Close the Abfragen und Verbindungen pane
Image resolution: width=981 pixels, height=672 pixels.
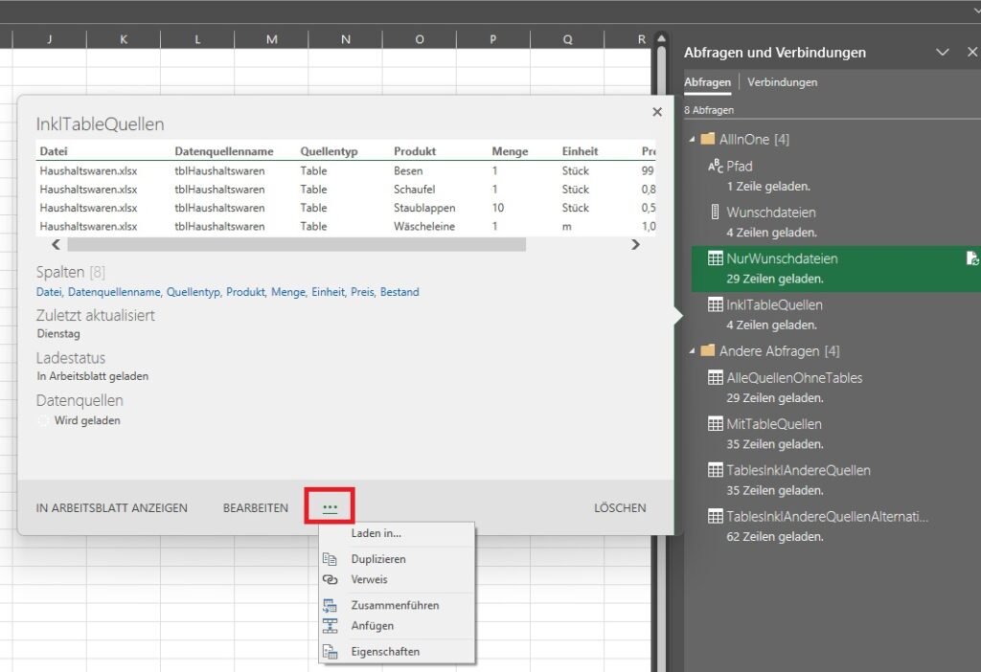972,52
